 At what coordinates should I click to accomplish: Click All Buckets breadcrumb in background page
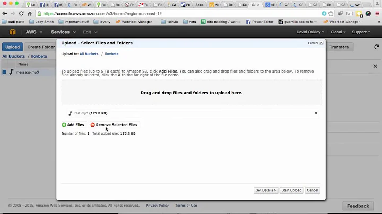(14, 56)
